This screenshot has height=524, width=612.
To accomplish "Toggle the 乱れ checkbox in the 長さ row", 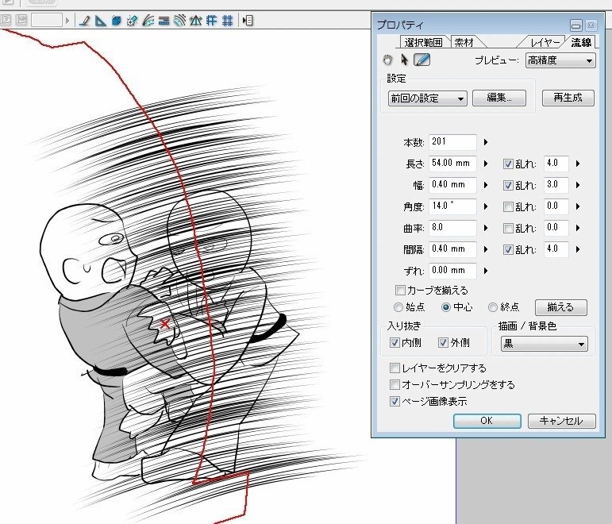I will (508, 164).
